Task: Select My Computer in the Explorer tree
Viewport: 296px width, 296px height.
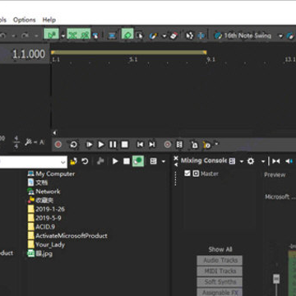Action: point(52,173)
